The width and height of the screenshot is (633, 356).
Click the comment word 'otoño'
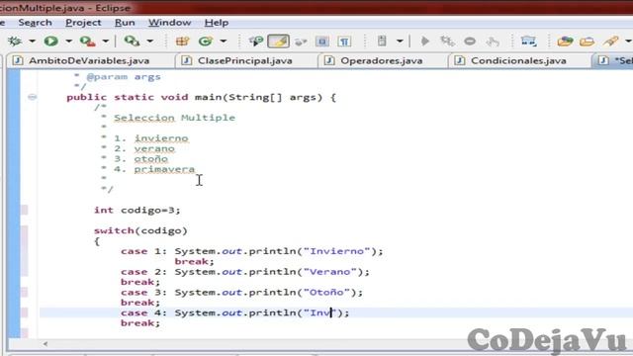(151, 159)
